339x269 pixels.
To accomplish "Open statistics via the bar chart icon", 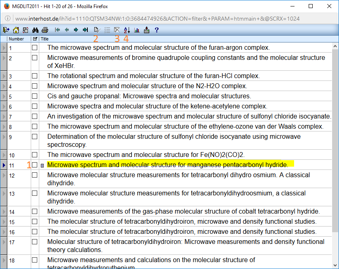I will [137, 30].
